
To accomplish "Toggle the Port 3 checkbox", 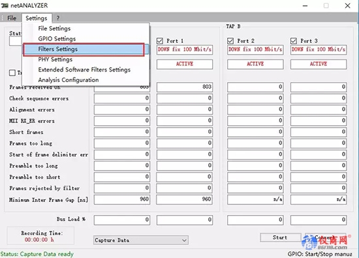I will pyautogui.click(x=294, y=41).
